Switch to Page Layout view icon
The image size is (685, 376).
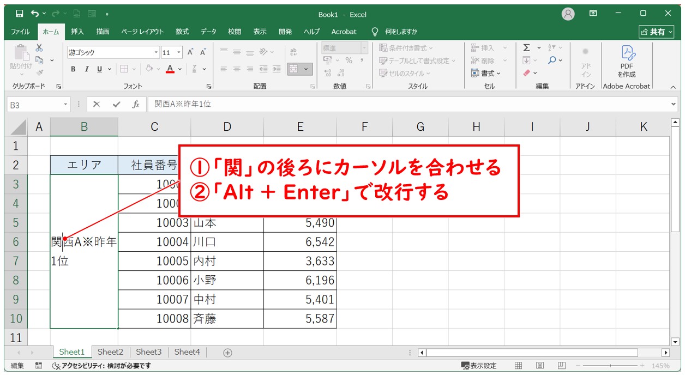(x=539, y=366)
